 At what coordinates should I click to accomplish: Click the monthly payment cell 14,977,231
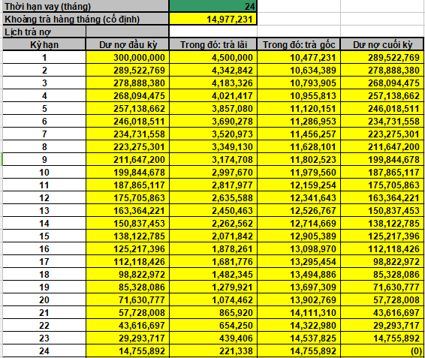212,19
